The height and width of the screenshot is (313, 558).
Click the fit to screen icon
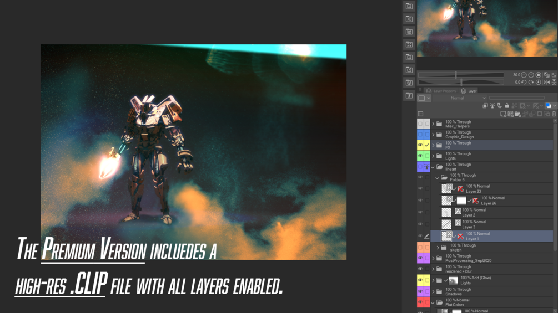coord(554,75)
